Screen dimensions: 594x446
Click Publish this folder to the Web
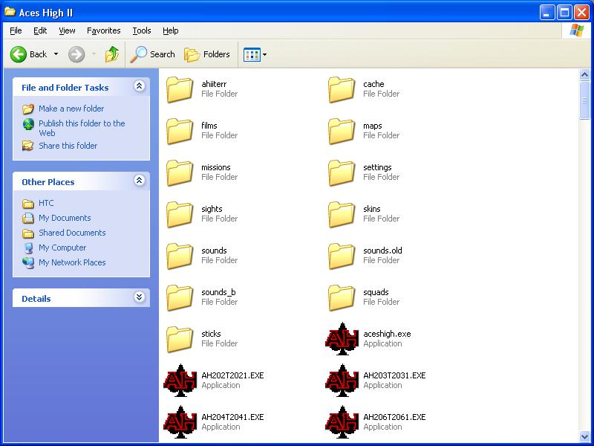82,128
